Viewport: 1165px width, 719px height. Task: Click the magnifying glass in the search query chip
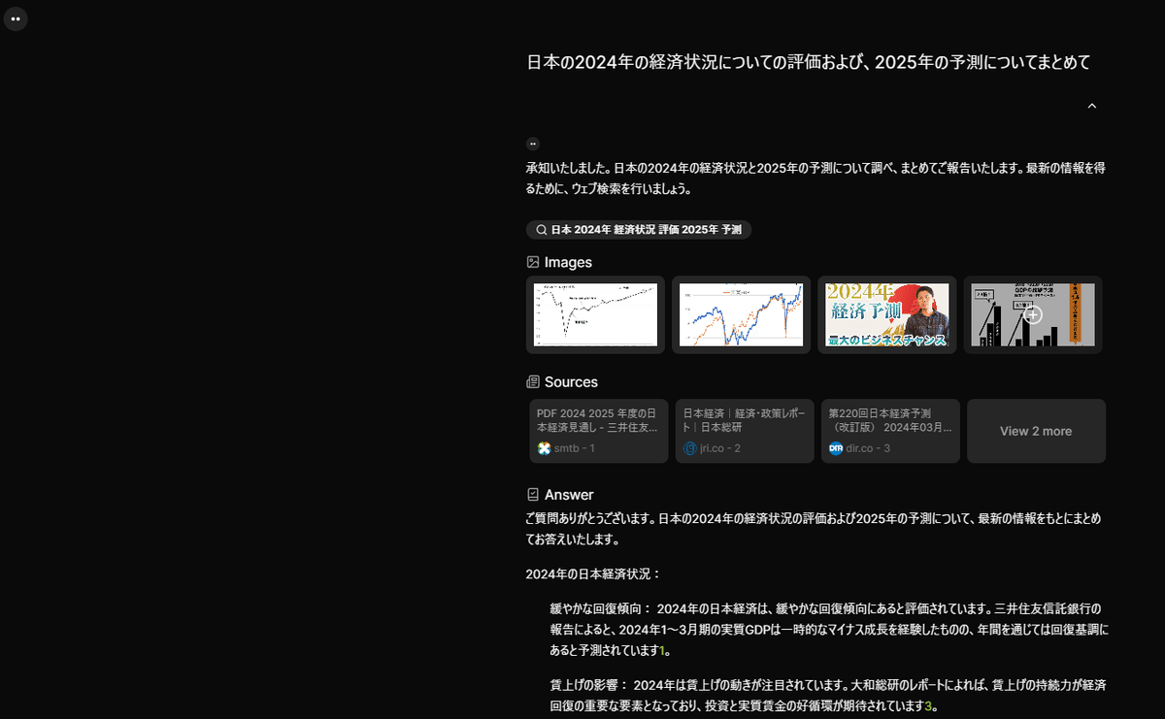tap(540, 229)
